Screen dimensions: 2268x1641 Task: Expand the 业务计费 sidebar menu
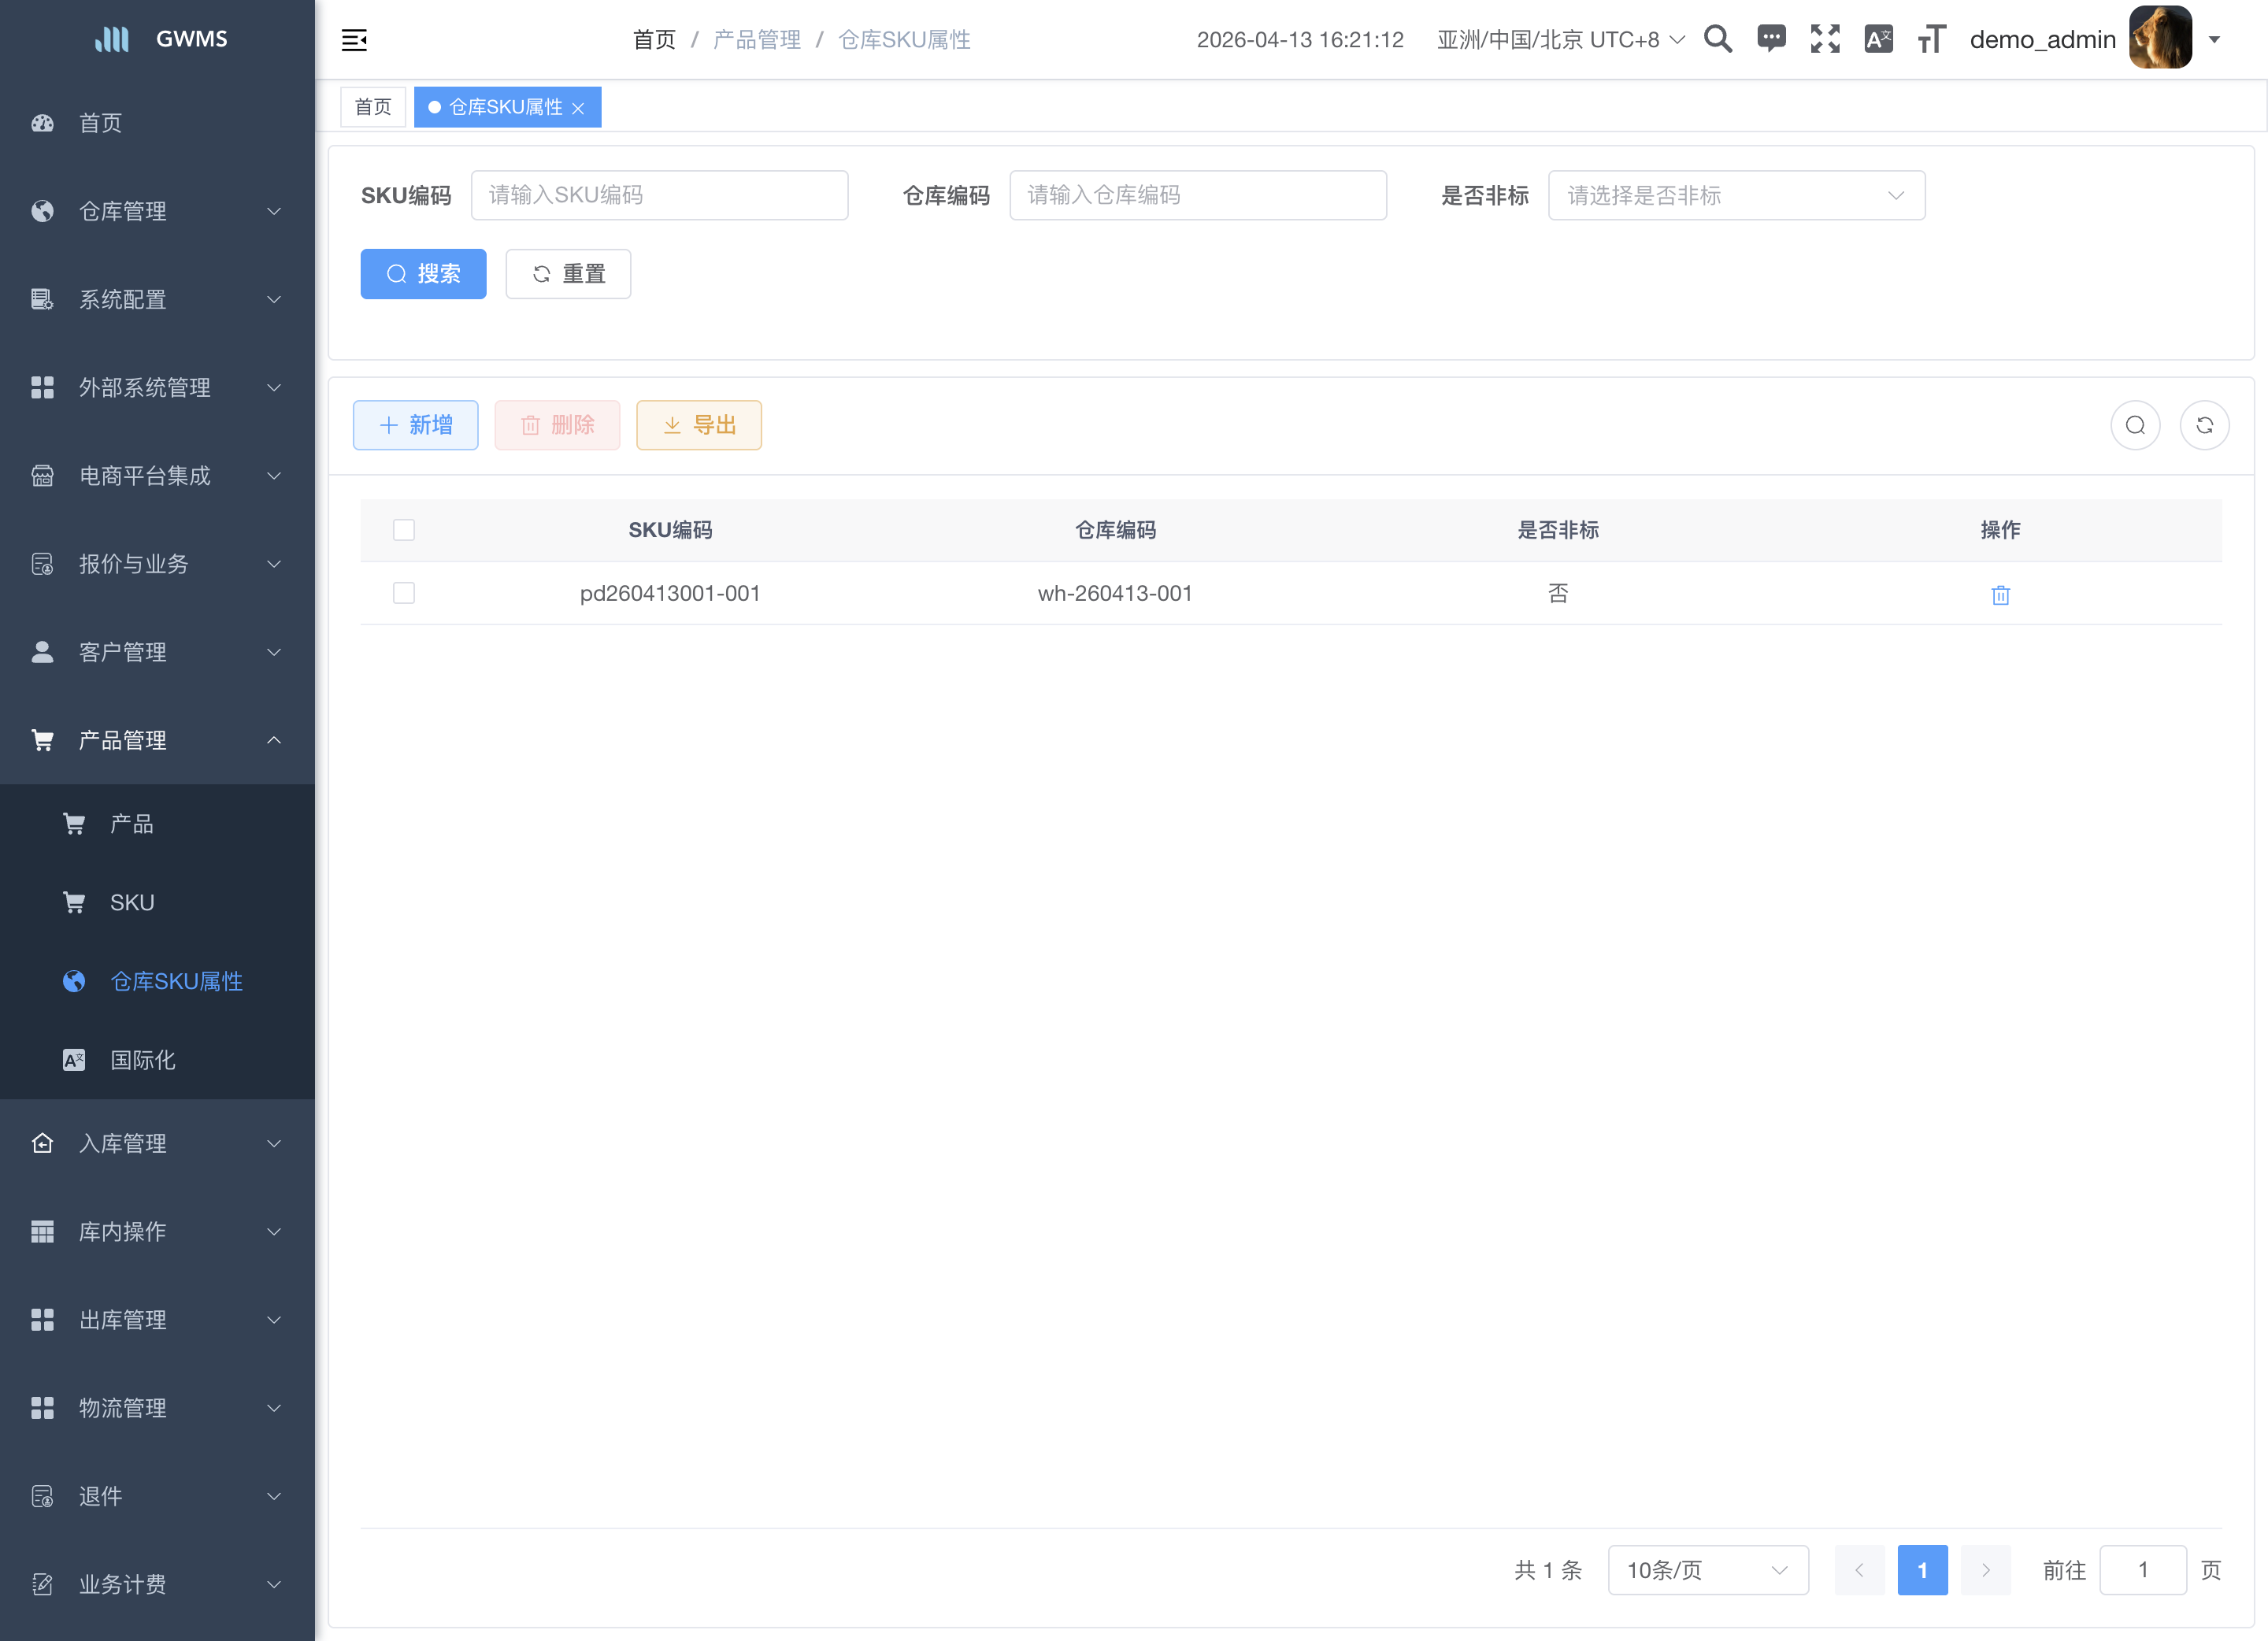pyautogui.click(x=157, y=1584)
